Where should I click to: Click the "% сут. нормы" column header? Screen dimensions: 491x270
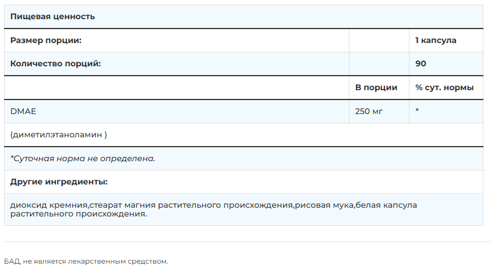pyautogui.click(x=444, y=87)
